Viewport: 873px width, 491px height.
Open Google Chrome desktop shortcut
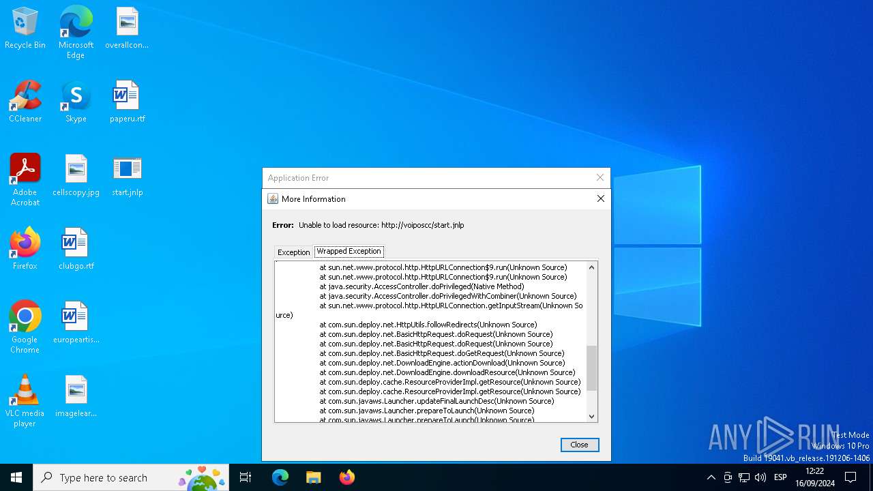pyautogui.click(x=25, y=327)
